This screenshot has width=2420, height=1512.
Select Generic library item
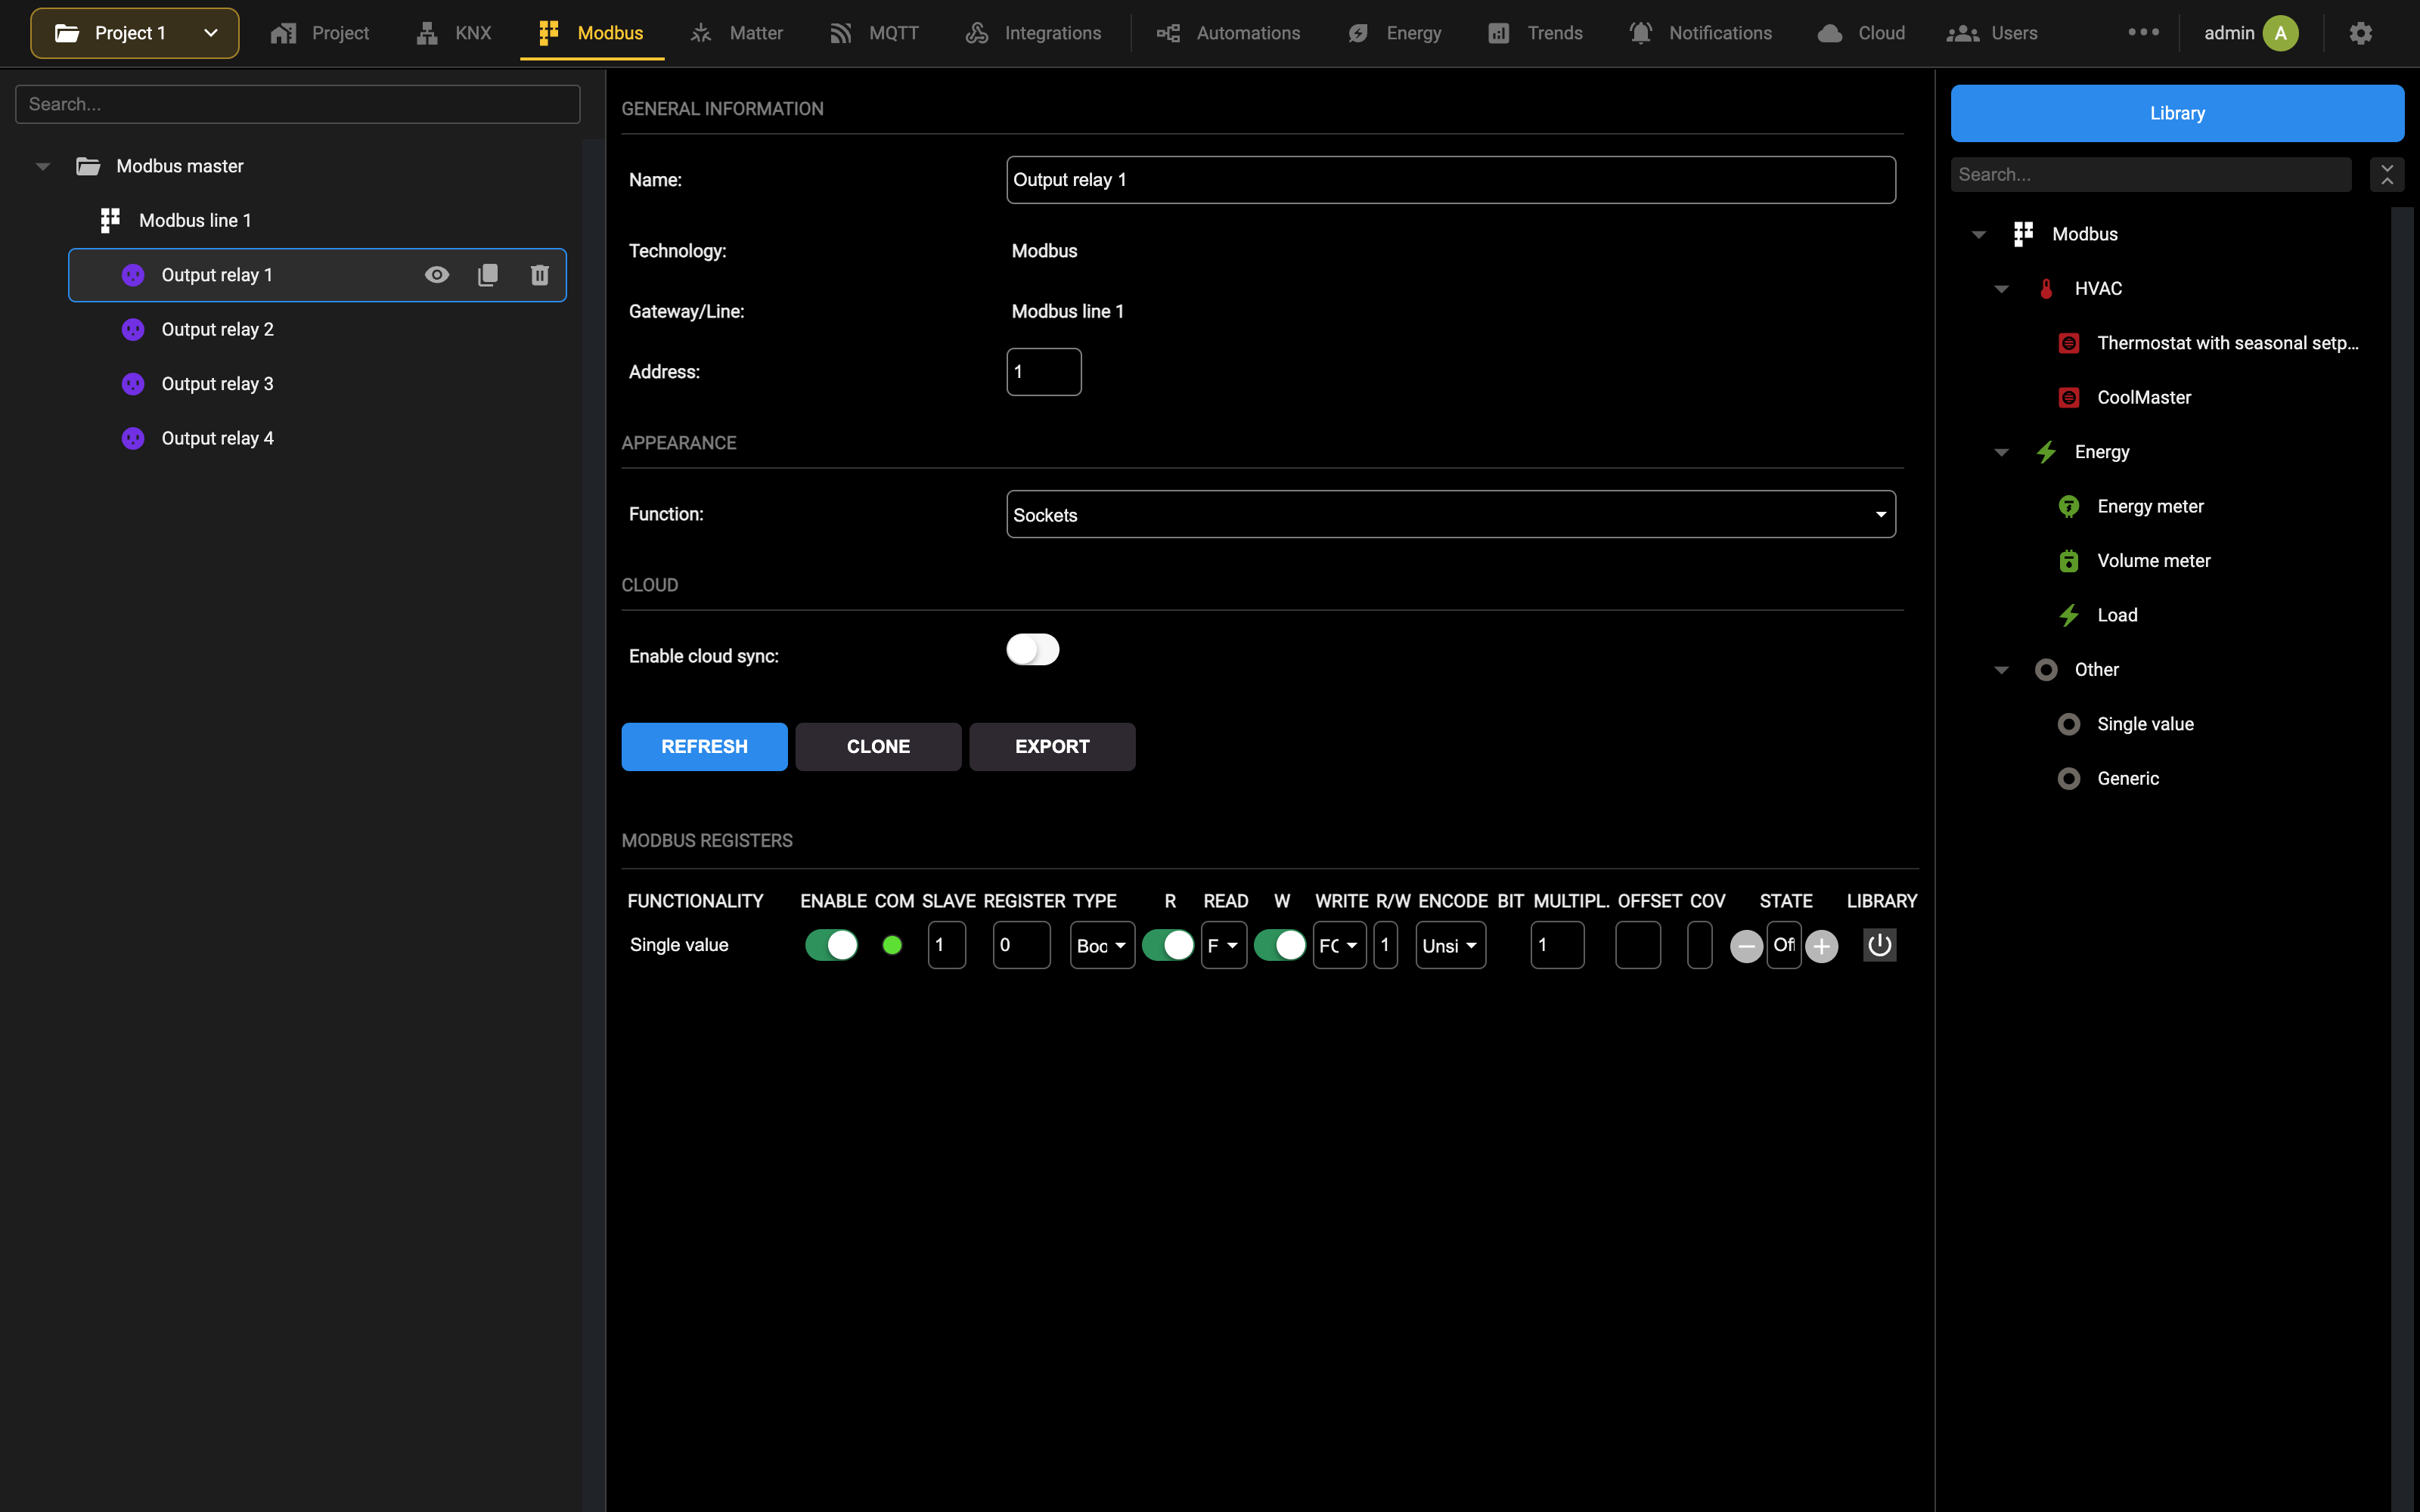[x=2127, y=779]
